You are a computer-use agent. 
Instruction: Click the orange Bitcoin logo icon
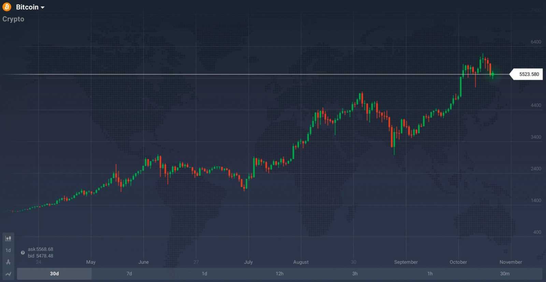7,7
